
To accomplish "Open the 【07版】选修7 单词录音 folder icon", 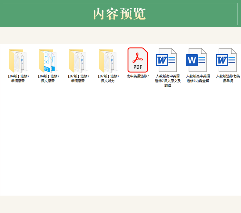I will tap(78, 61).
